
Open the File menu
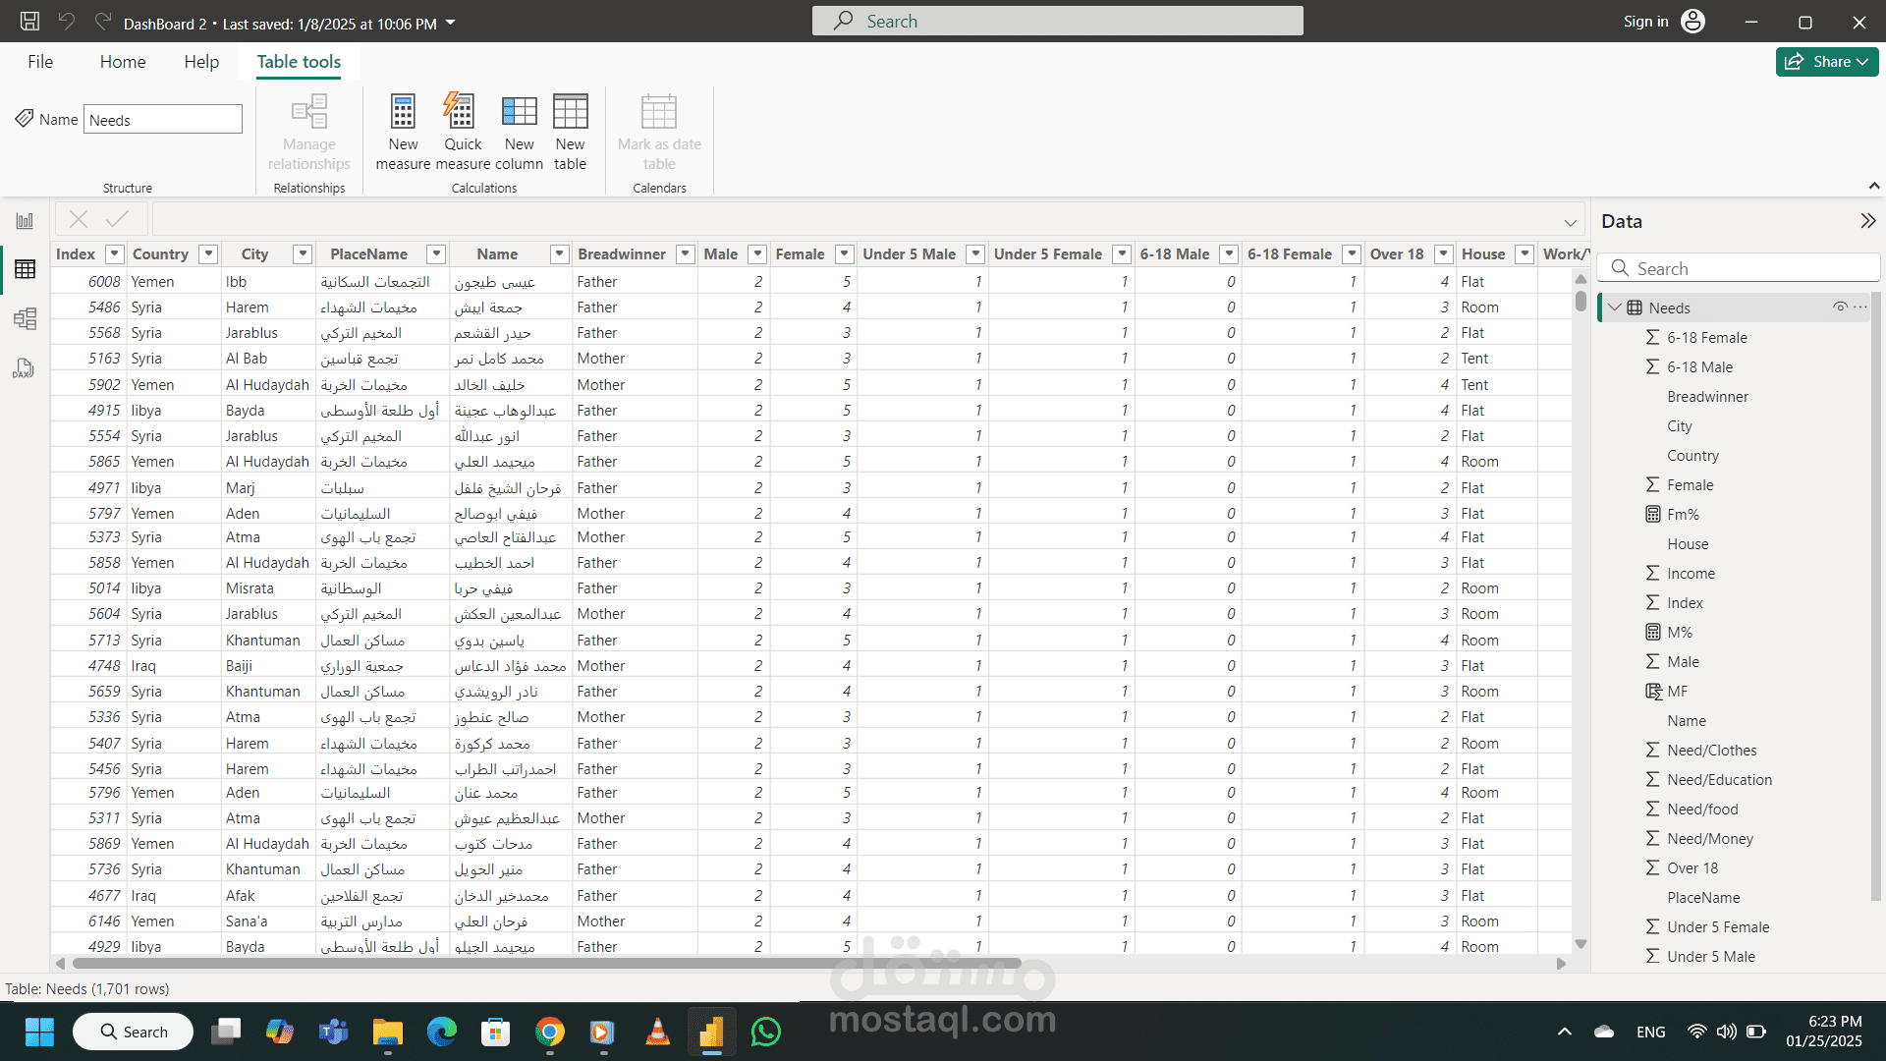40,62
